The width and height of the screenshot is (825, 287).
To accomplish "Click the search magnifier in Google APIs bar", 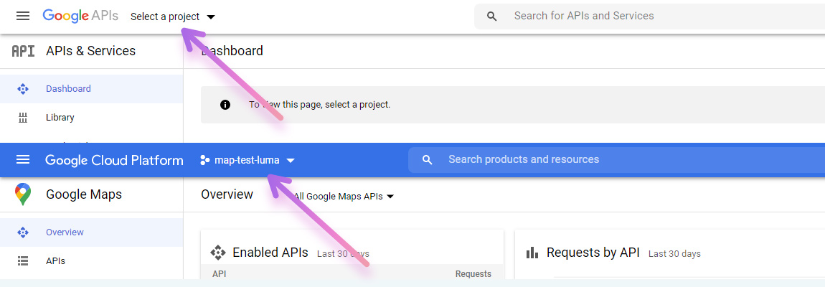I will pos(492,17).
